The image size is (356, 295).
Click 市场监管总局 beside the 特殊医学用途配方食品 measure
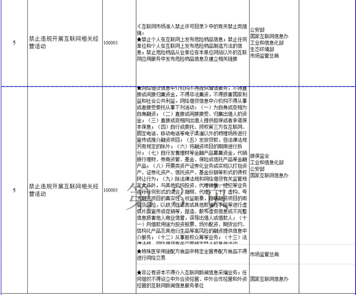coord(265,254)
